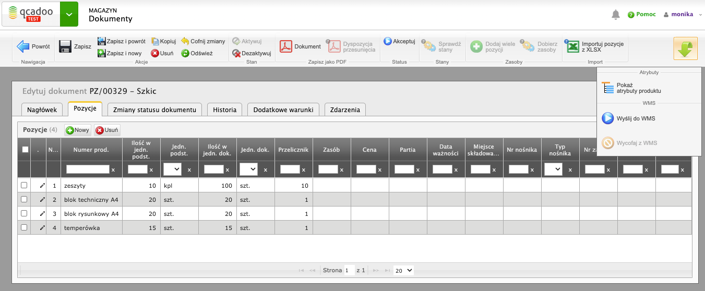Click Wyślij do WMS play icon

tap(607, 118)
